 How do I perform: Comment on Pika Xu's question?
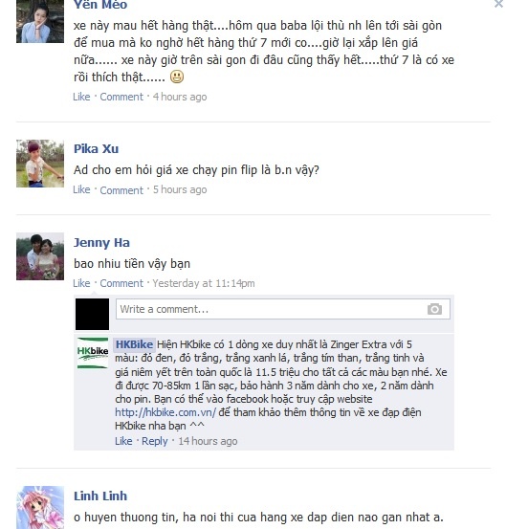(121, 190)
